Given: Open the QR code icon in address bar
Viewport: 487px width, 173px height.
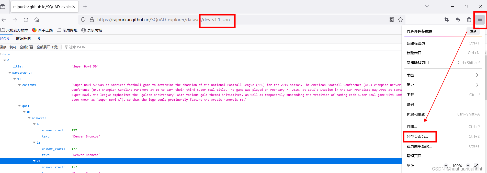Looking at the screenshot, I should 392,20.
